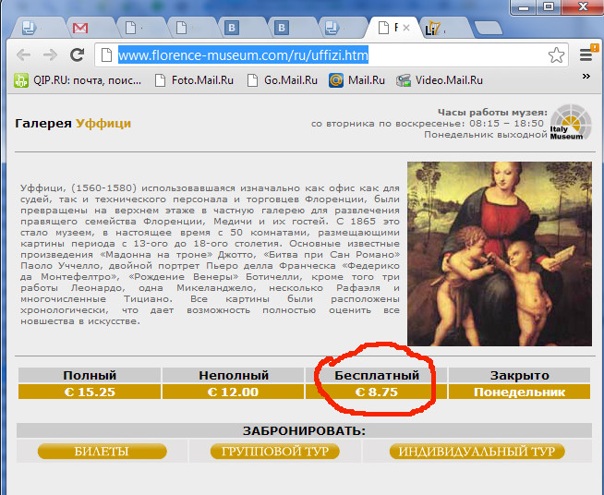Click the Madonna painting image
Screen dimensions: 604x495
(500, 253)
